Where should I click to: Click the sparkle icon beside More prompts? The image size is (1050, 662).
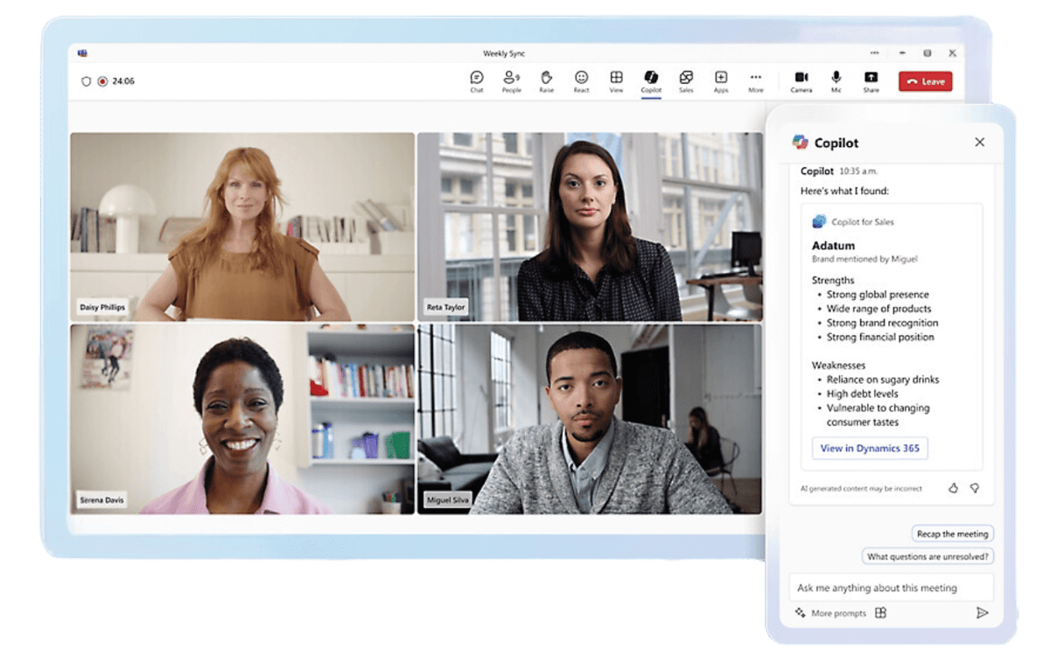pos(800,613)
